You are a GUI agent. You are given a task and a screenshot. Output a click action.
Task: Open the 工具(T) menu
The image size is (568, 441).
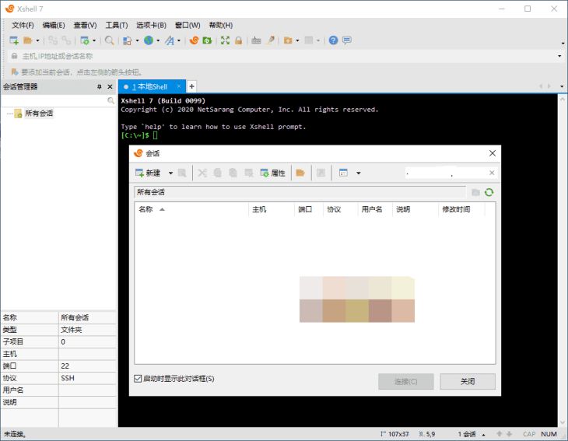tap(116, 26)
